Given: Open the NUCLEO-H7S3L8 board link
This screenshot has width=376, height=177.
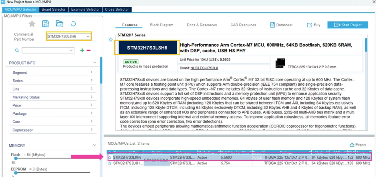Looking at the screenshot, I should [204, 68].
